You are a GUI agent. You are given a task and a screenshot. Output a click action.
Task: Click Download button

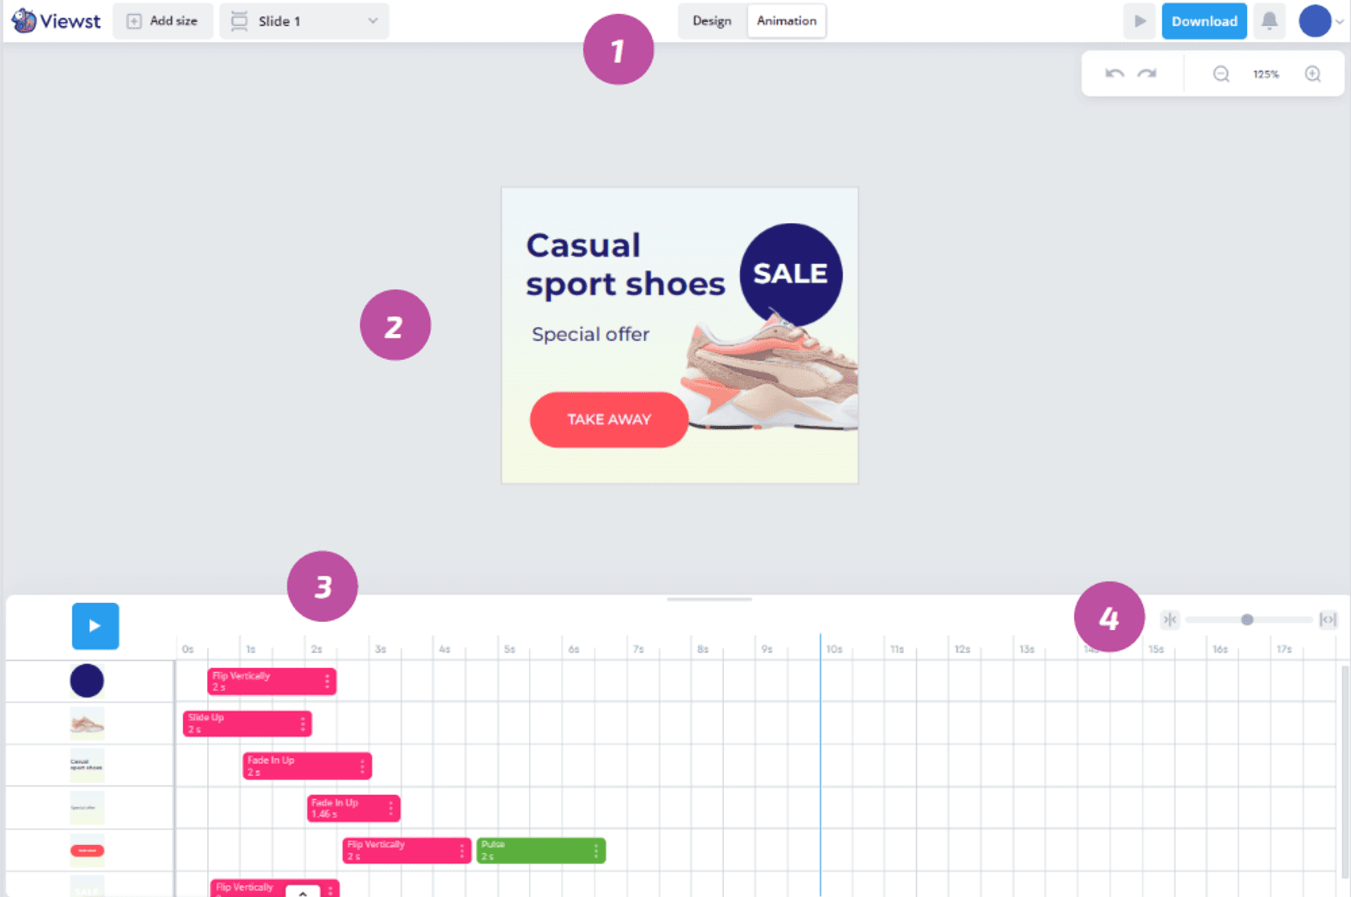tap(1203, 20)
